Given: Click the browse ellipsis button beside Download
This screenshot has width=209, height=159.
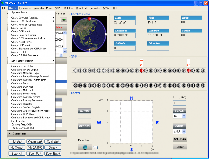Looking at the screenshot, I should [x=95, y=148].
